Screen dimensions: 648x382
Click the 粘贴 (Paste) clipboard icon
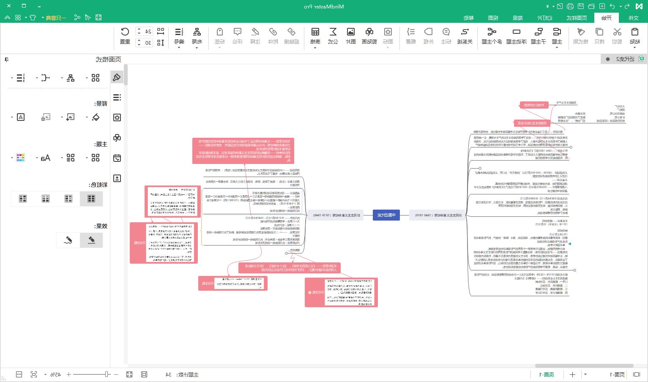click(634, 32)
